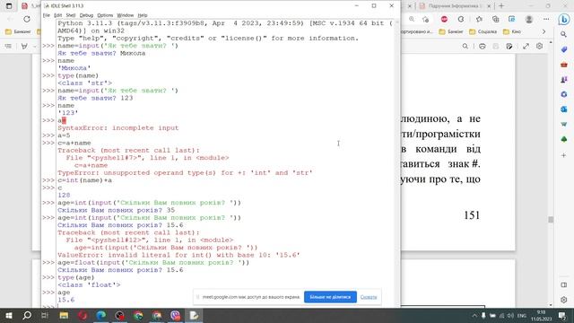This screenshot has height=323, width=574.
Task: Open a new Edge browser tab
Action: 501,6
